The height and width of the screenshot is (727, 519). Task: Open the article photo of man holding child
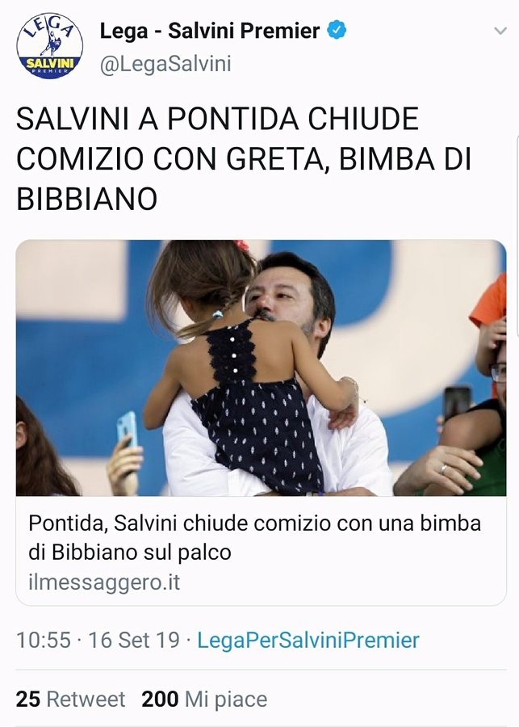261,368
